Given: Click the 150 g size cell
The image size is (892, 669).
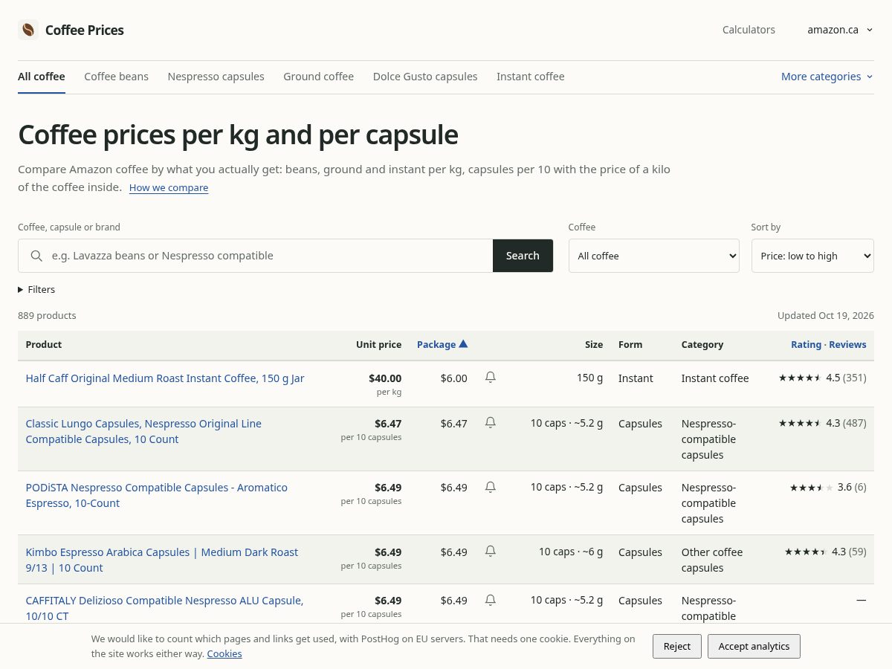Looking at the screenshot, I should point(590,378).
